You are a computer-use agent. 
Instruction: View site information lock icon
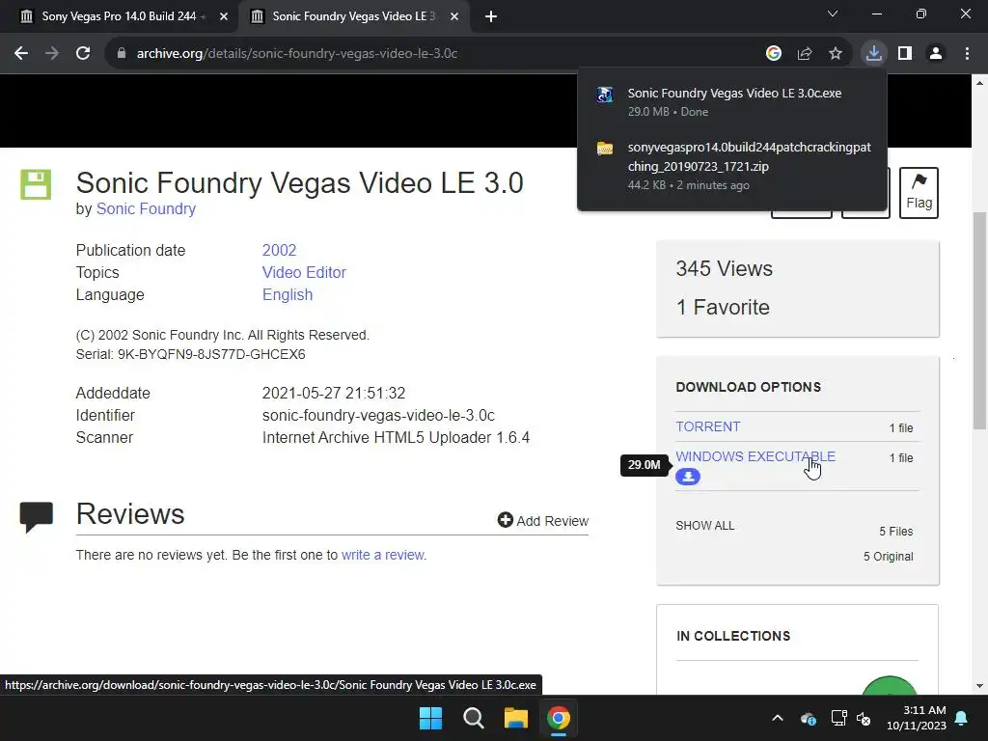pos(122,54)
